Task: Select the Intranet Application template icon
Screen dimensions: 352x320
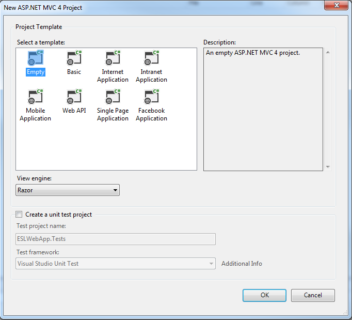Action: pyautogui.click(x=152, y=58)
